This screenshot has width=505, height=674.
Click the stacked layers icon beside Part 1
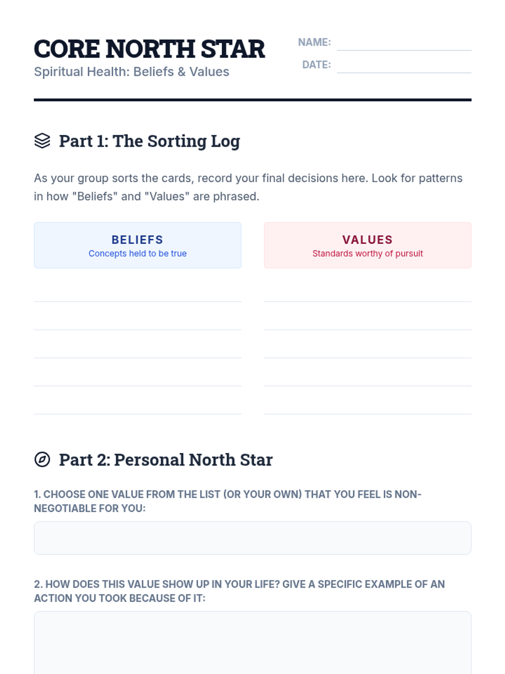pyautogui.click(x=42, y=141)
